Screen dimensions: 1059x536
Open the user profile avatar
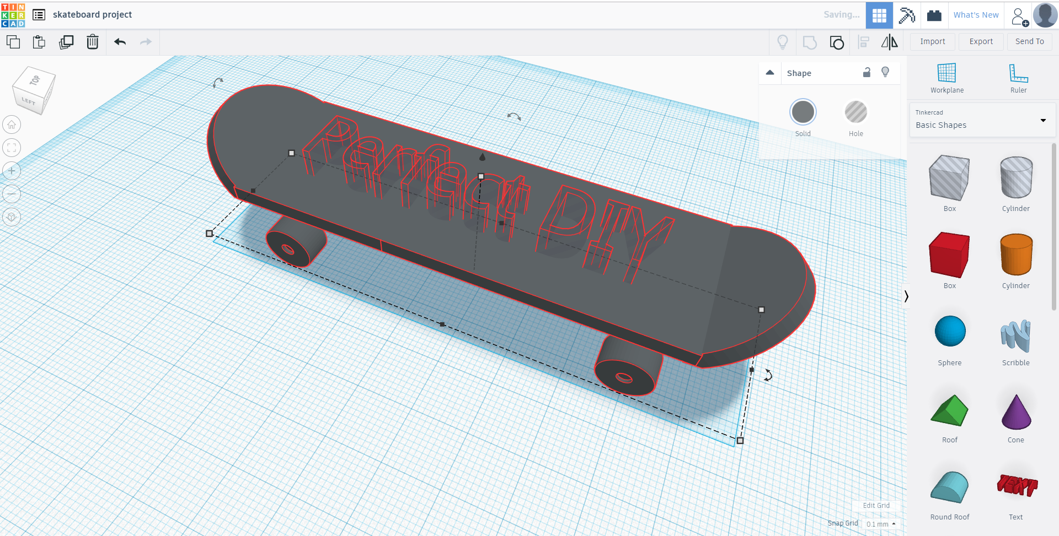pyautogui.click(x=1045, y=15)
